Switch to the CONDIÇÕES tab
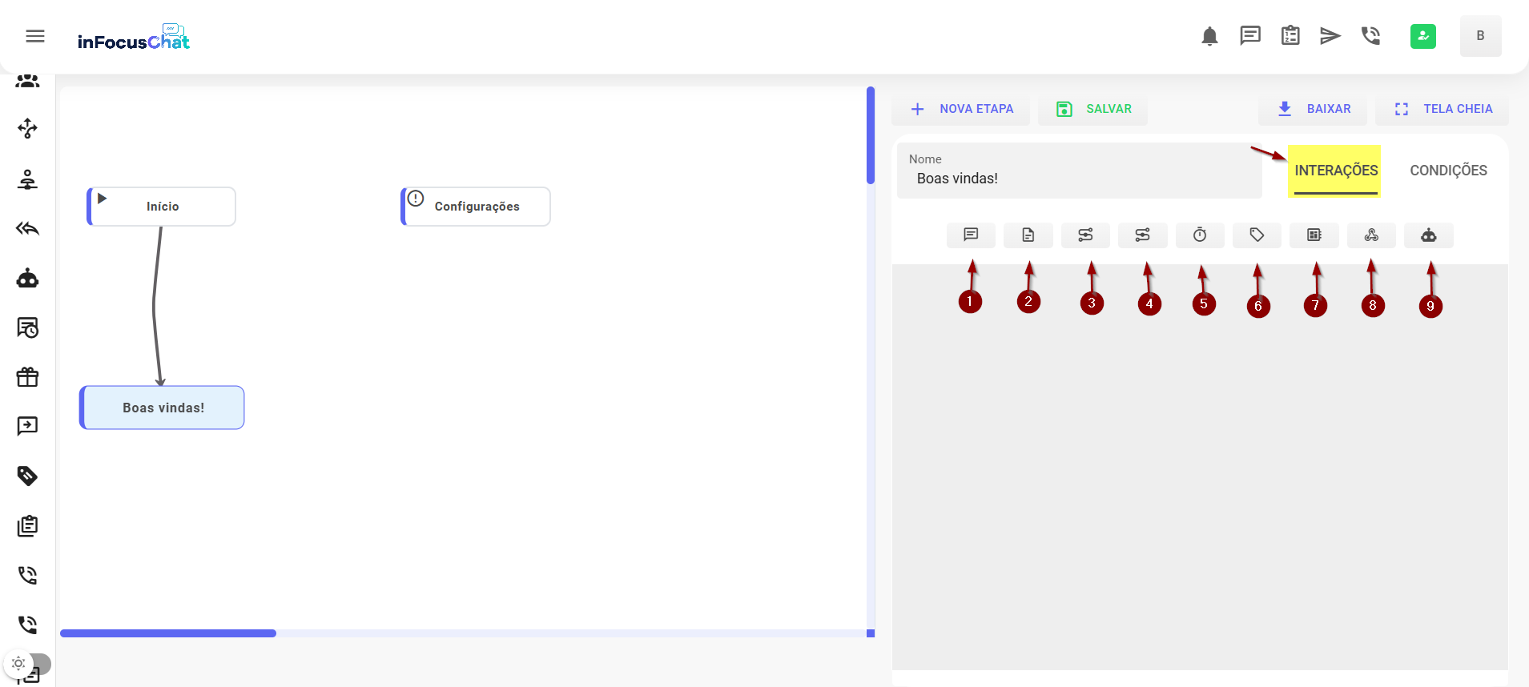Screen dimensions: 1529x687 click(1448, 171)
